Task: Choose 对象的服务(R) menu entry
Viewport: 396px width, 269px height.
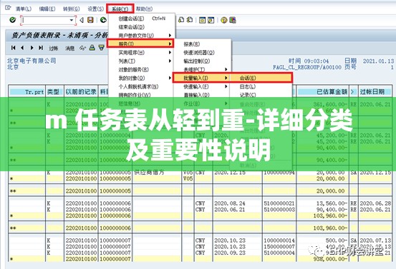Action: [x=134, y=70]
